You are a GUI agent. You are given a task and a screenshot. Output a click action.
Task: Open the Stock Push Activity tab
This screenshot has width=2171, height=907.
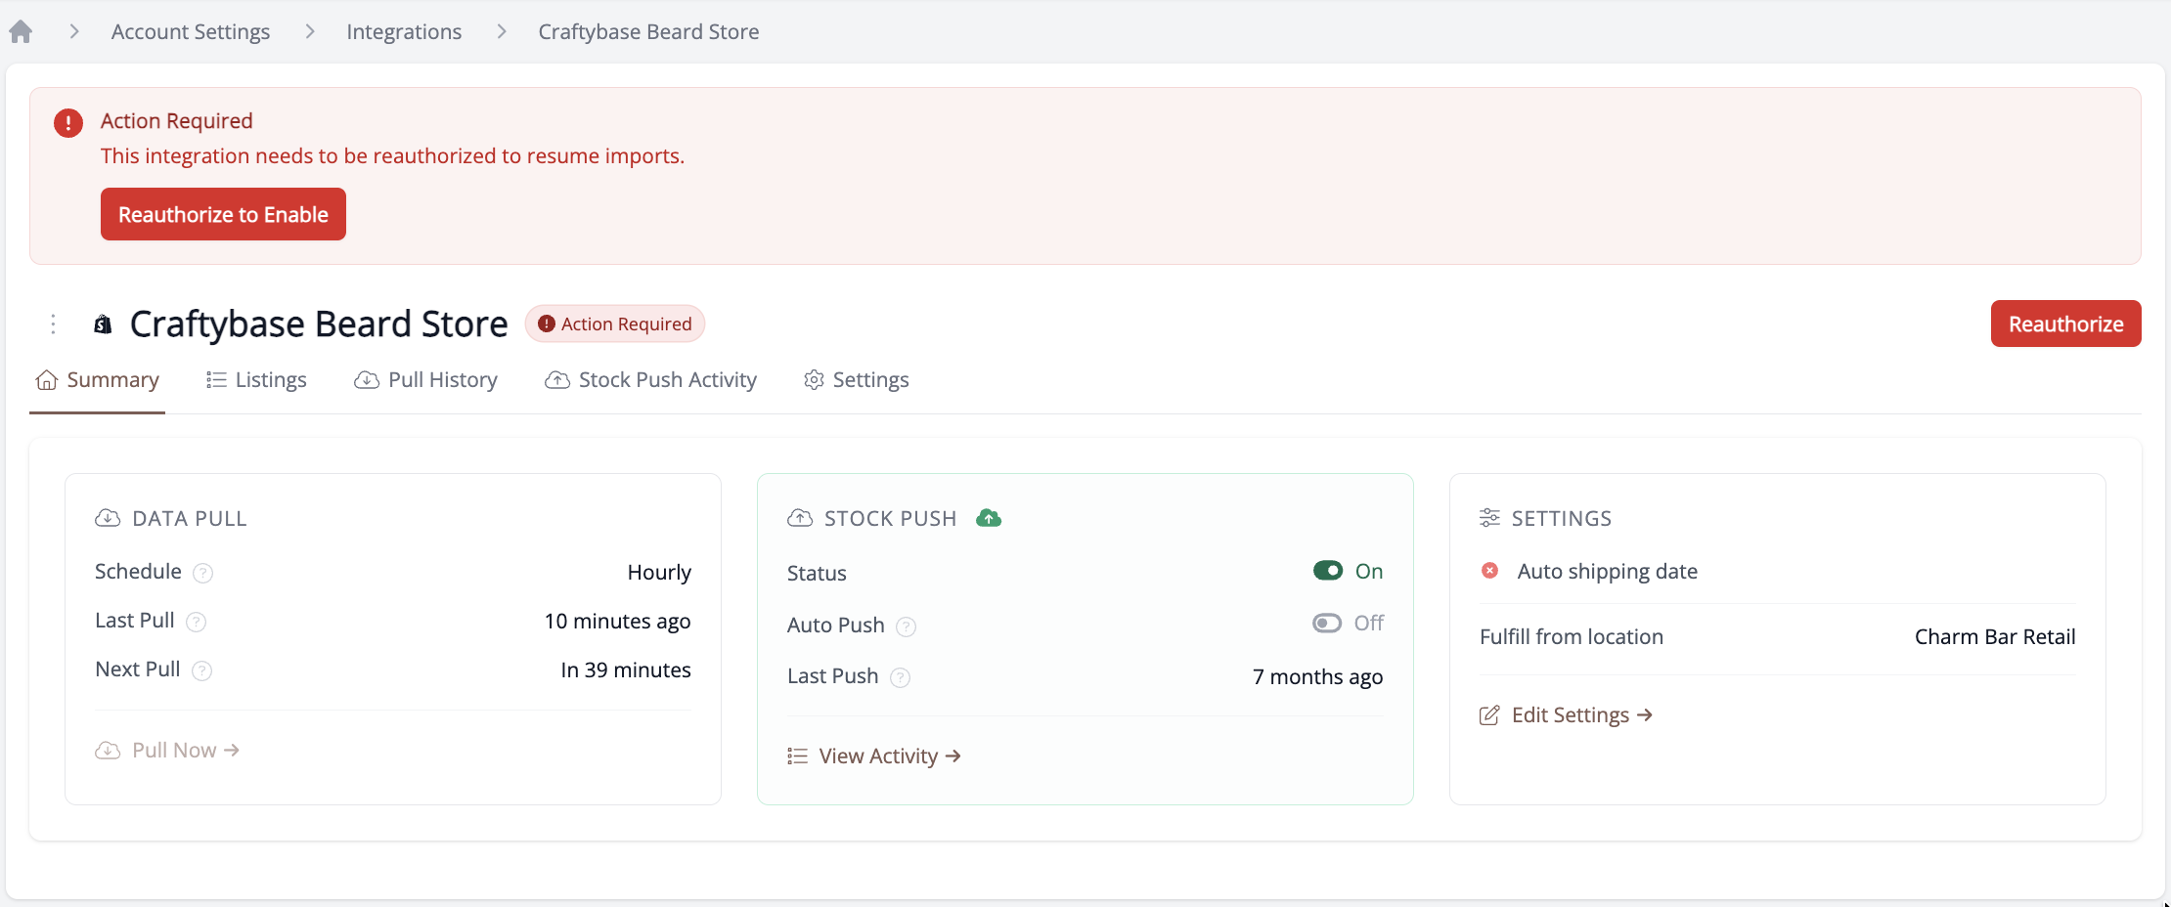point(650,380)
